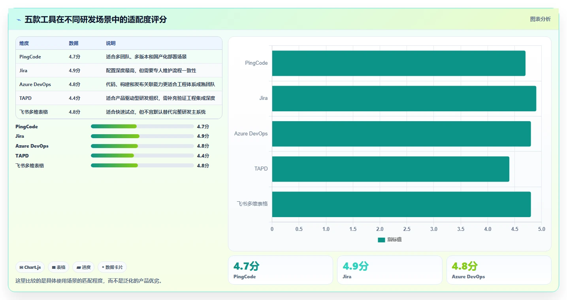
Task: Click the 维度 column header
Action: coord(24,43)
